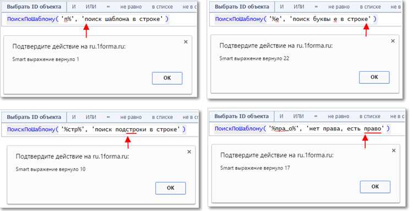Click into the expression field containing 'нет права, есть право'
Screen dimensions: 413x211
click(x=307, y=129)
